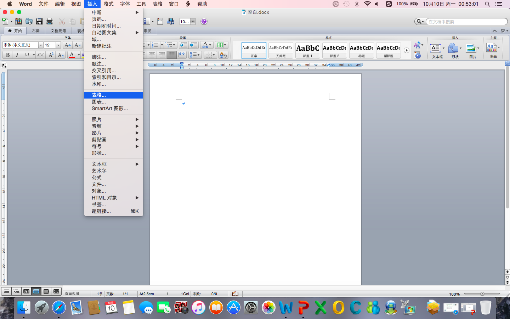
Task: Switch to full screen view button
Action: coord(56,291)
